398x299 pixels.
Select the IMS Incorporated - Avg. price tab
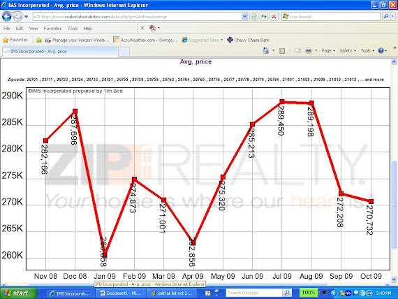click(60, 52)
